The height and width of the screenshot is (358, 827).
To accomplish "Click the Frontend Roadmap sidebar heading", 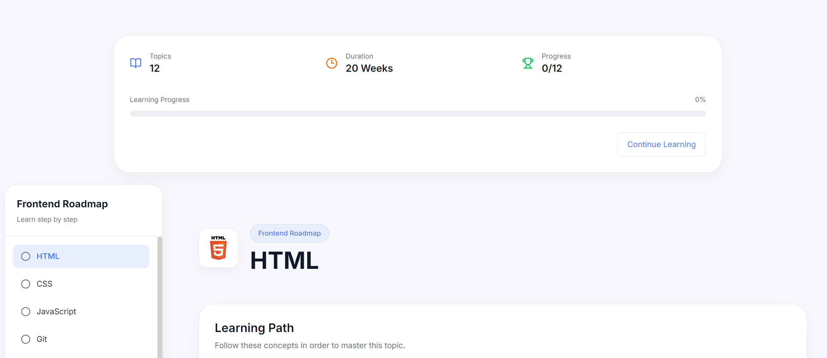I will pos(62,204).
